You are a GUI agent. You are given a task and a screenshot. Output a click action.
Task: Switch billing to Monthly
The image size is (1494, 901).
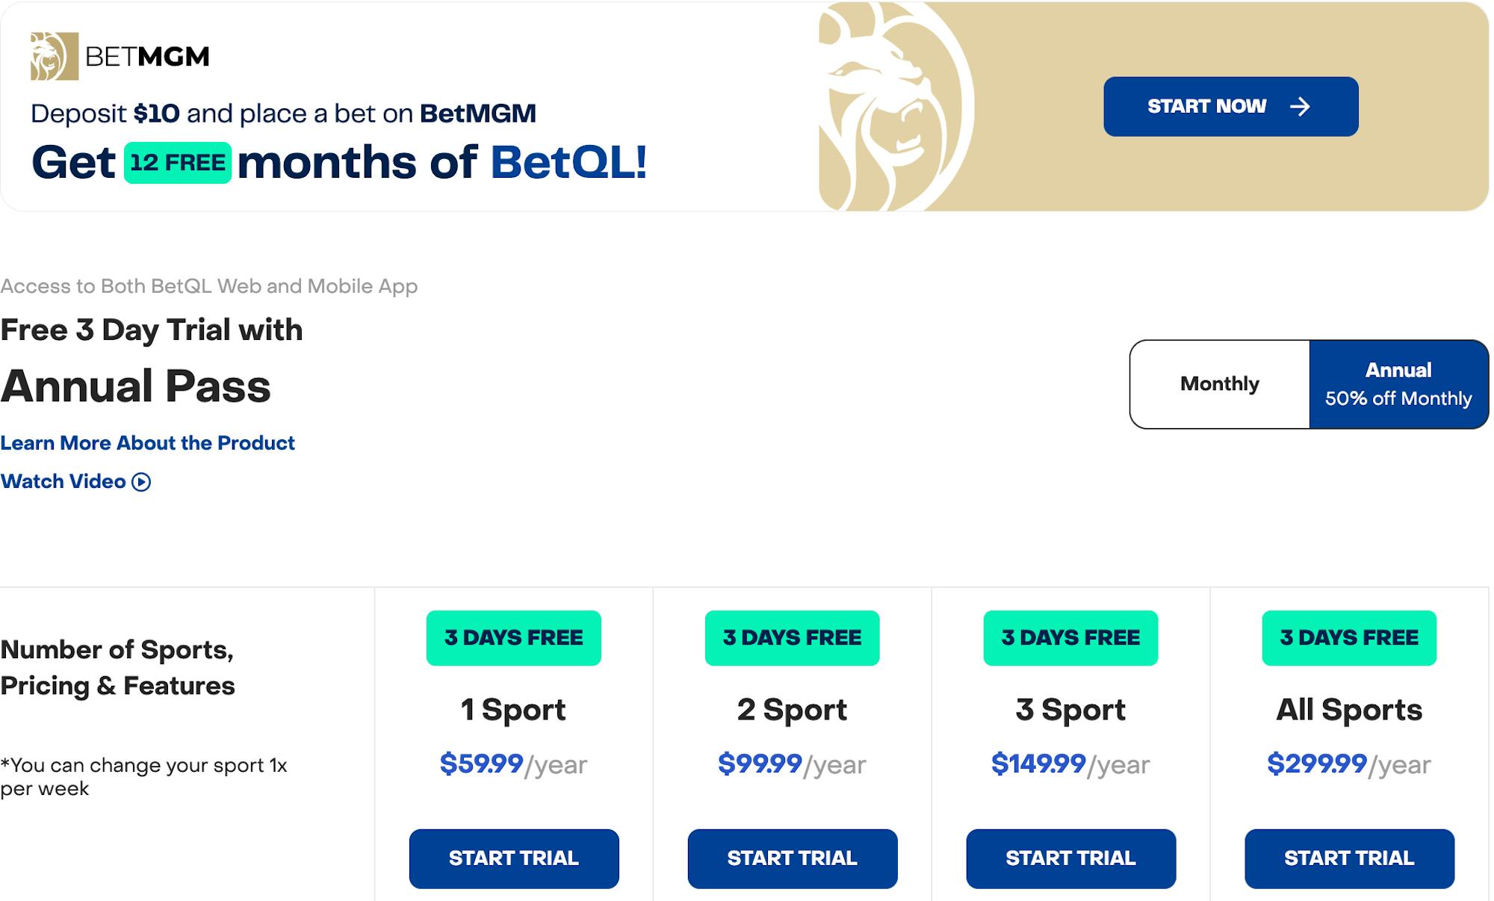1219,384
